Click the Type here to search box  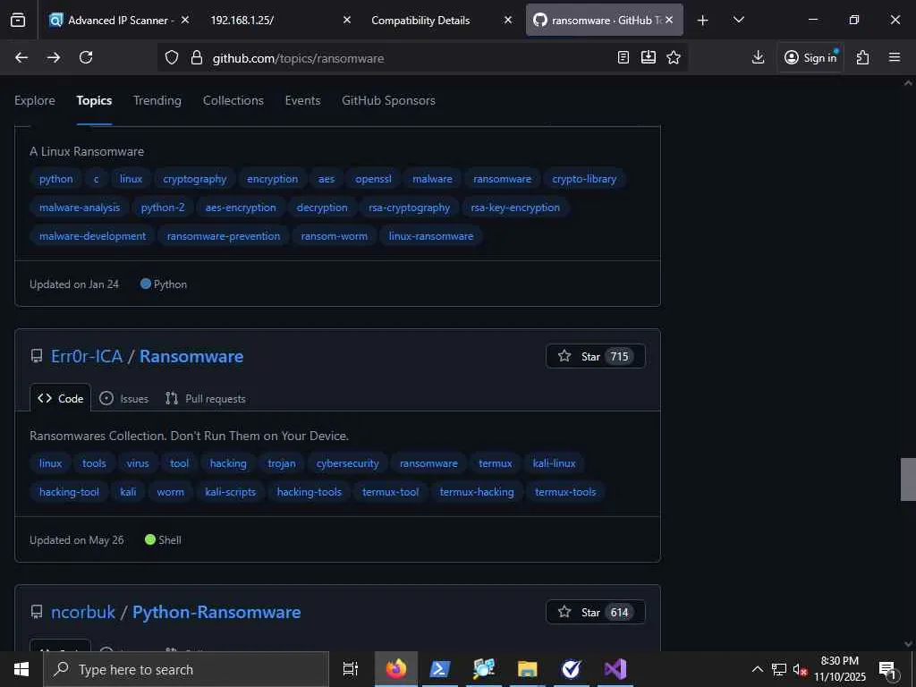(x=186, y=669)
